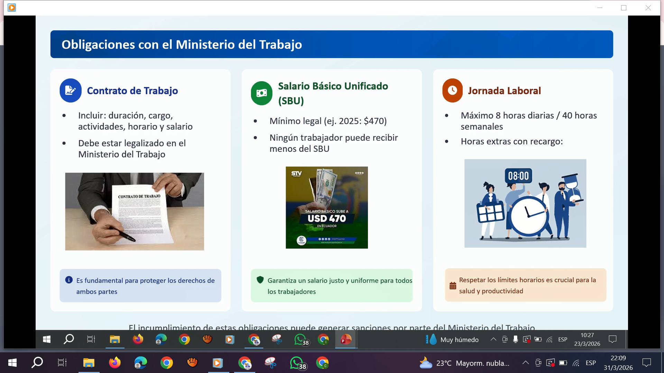Click the blue Contrato de Trabajo document icon
664x373 pixels.
(x=71, y=90)
